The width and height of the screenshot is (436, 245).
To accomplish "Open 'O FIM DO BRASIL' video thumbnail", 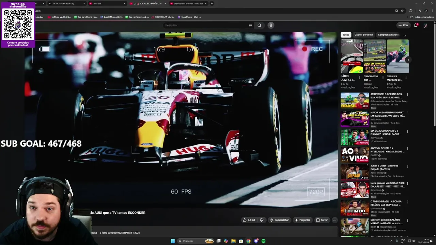I will 355,208.
